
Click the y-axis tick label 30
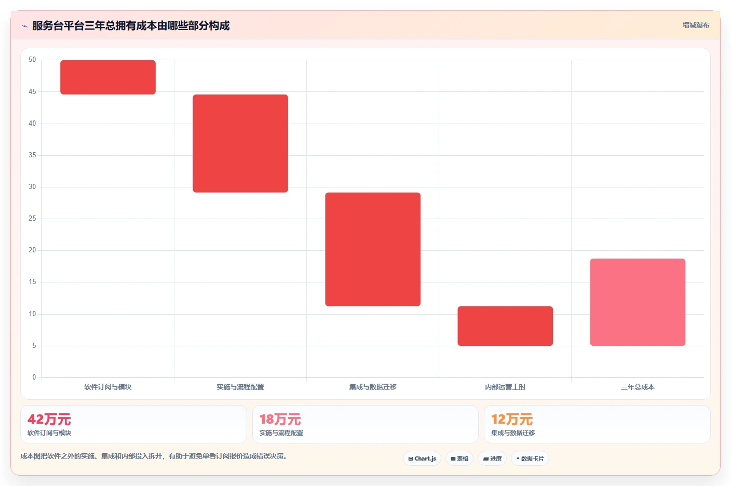coord(32,187)
